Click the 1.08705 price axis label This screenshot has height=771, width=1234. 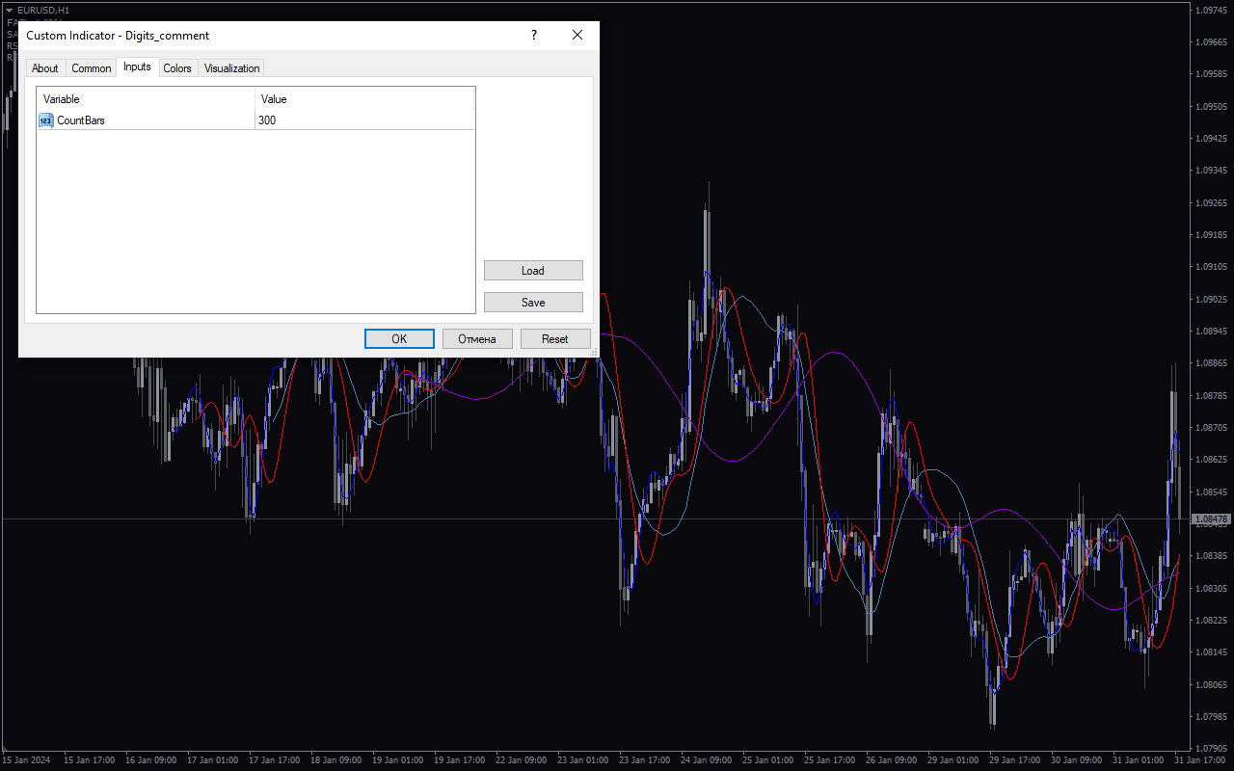(x=1210, y=428)
